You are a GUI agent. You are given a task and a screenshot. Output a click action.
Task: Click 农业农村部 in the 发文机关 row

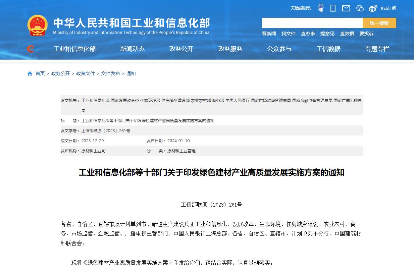point(201,100)
